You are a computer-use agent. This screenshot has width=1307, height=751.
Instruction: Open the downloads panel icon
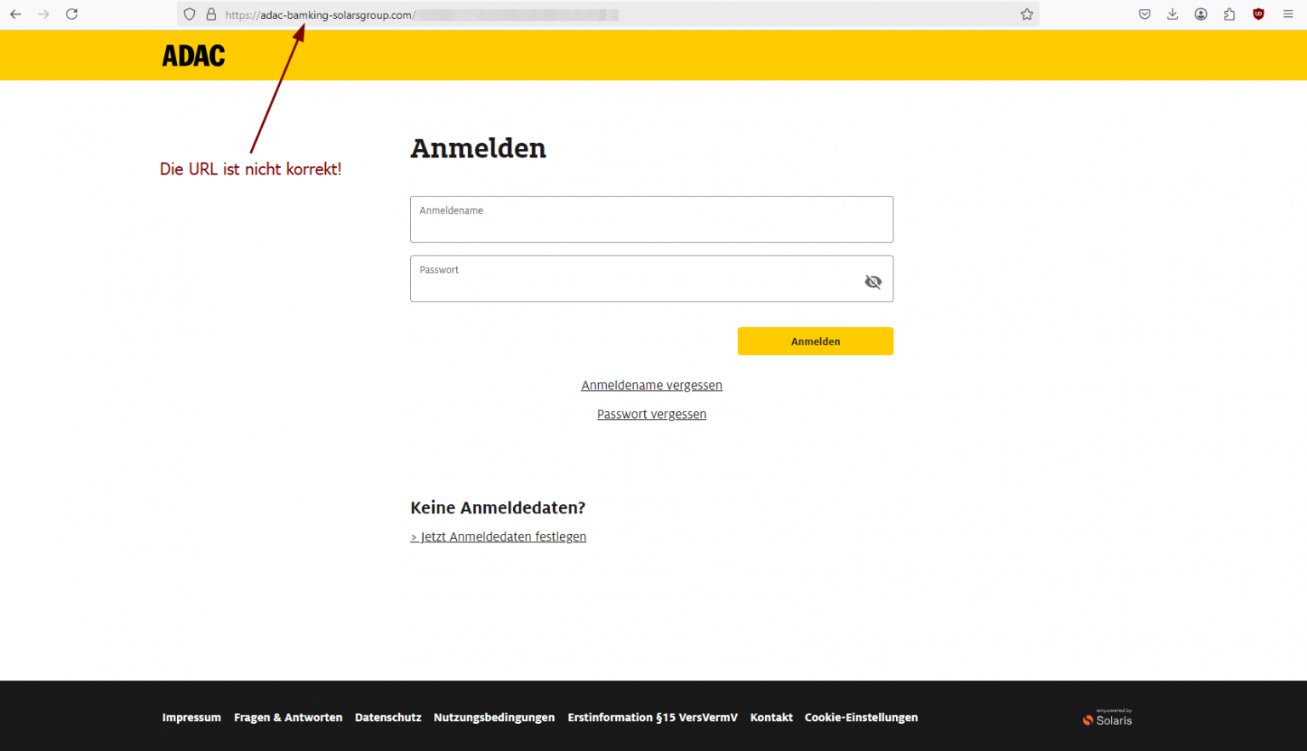[1173, 14]
